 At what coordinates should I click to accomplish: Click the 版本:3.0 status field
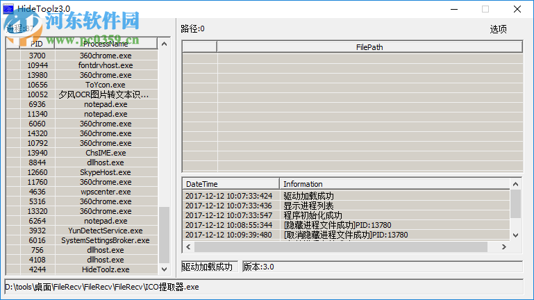point(383,267)
